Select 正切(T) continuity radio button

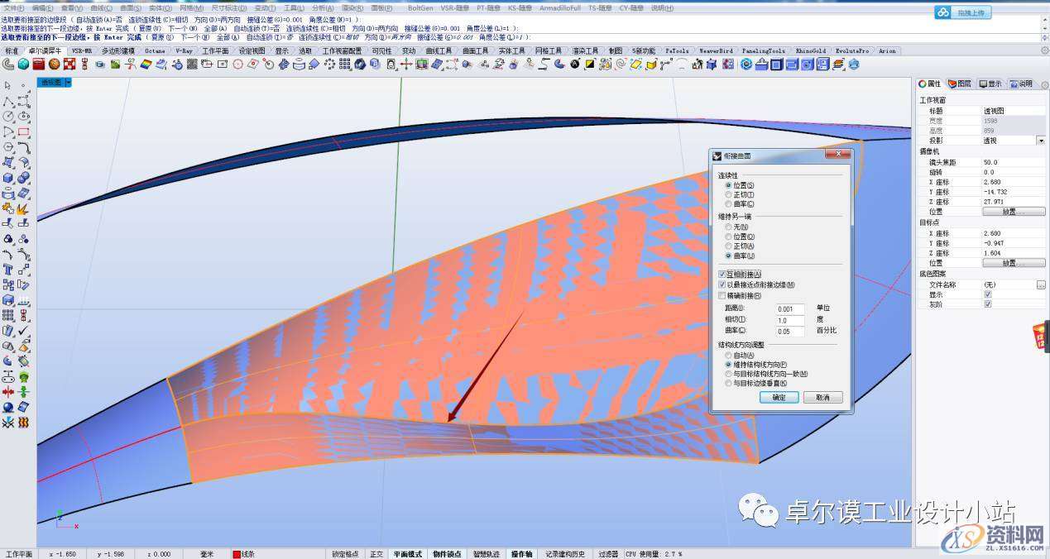pos(728,194)
